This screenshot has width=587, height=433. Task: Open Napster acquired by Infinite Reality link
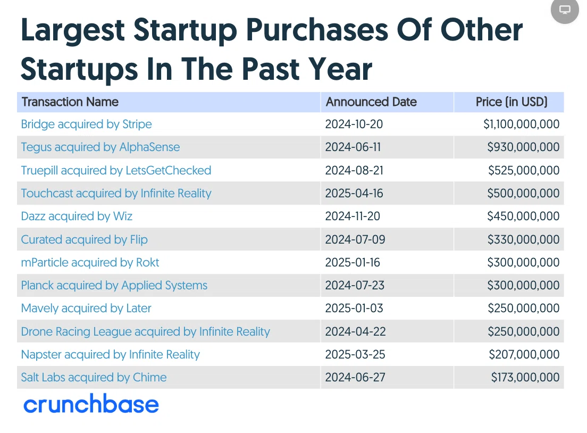111,354
